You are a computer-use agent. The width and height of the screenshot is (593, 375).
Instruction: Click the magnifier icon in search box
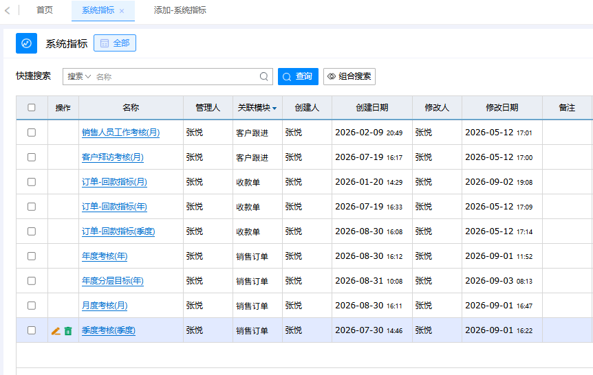(x=264, y=77)
